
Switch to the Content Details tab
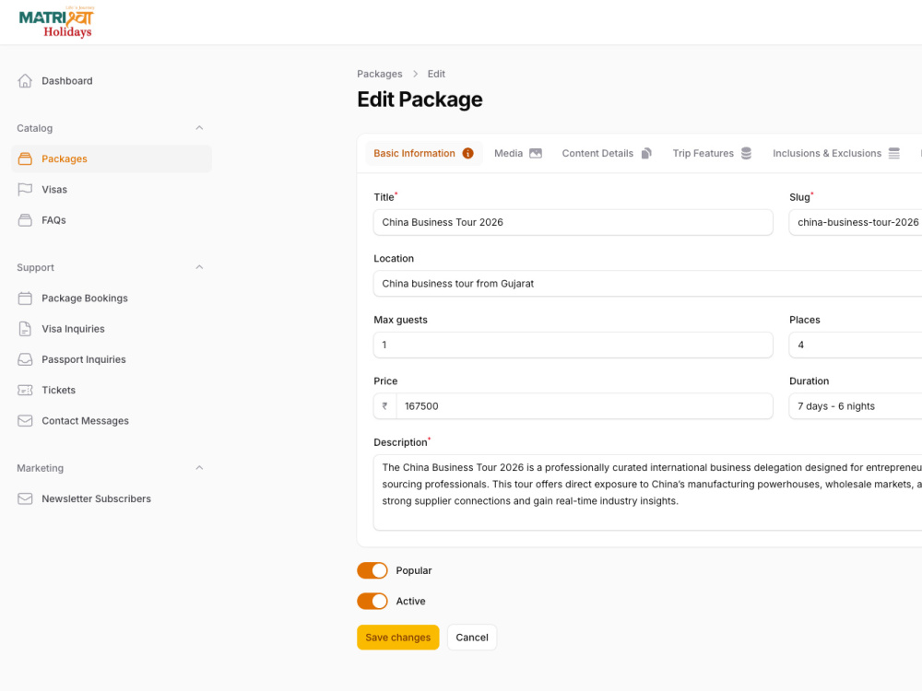click(x=607, y=153)
